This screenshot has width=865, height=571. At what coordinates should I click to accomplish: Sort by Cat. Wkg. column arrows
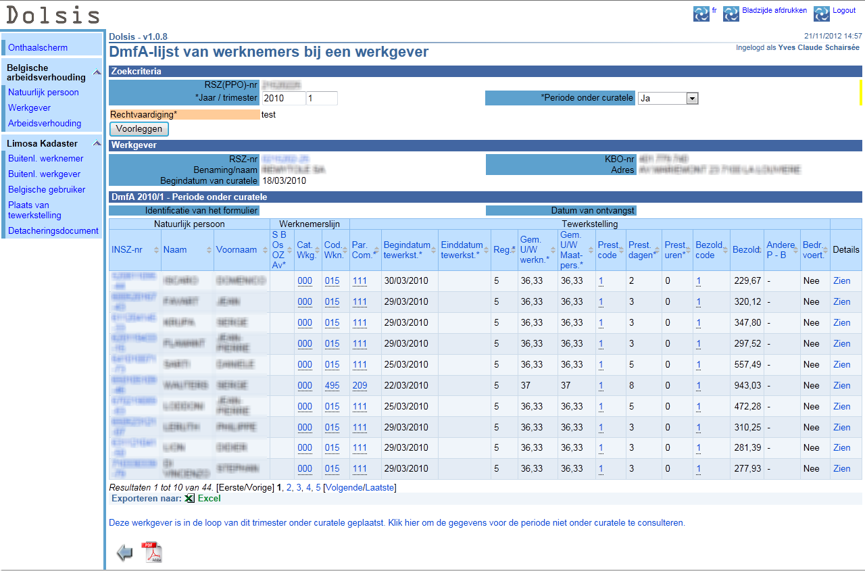click(318, 250)
